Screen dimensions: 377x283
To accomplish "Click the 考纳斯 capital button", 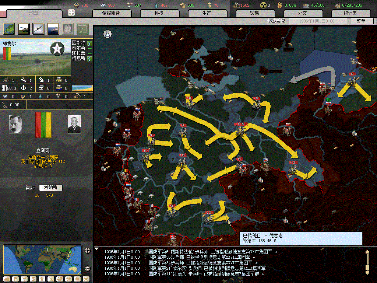I will click(x=51, y=188).
